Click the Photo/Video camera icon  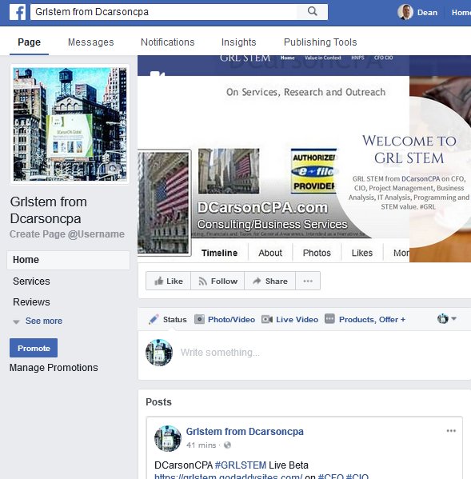pyautogui.click(x=199, y=319)
